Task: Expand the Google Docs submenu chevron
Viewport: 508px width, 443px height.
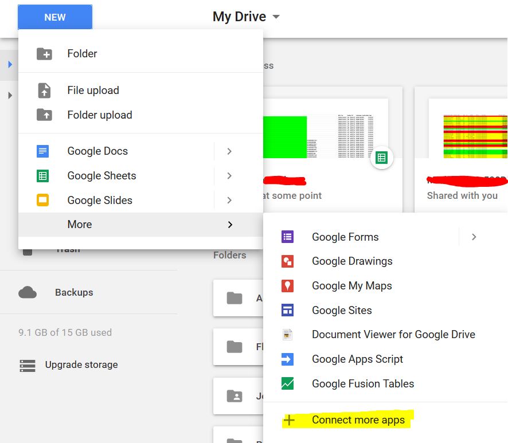Action: pos(229,151)
